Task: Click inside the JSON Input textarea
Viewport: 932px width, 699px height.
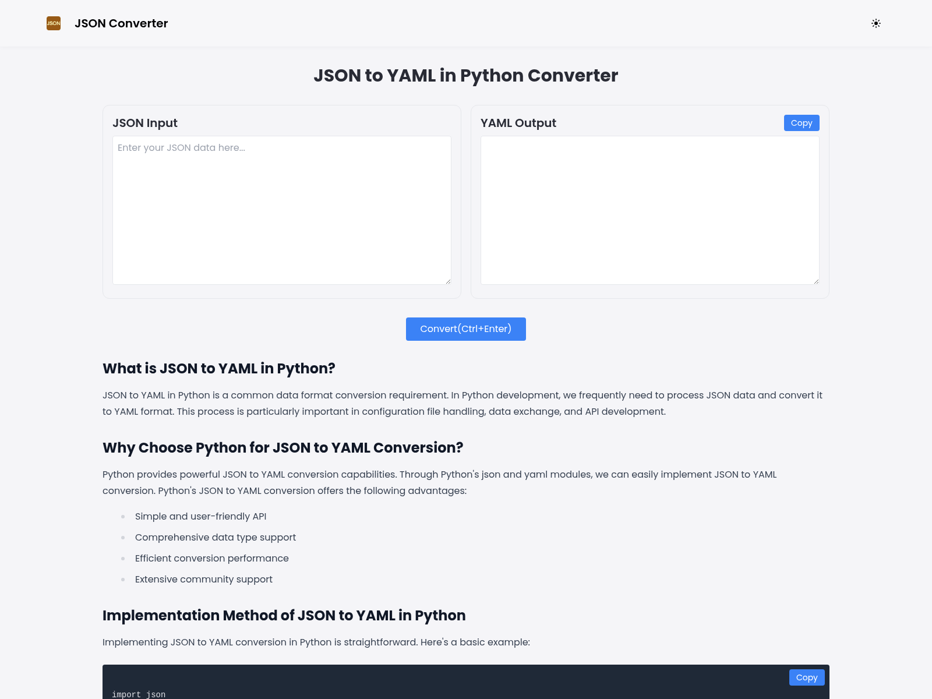Action: pyautogui.click(x=281, y=210)
